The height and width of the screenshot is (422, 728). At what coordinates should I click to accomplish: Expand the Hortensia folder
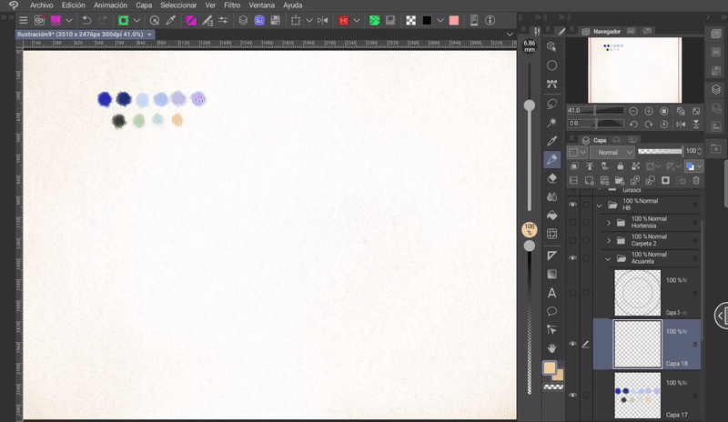pos(609,223)
